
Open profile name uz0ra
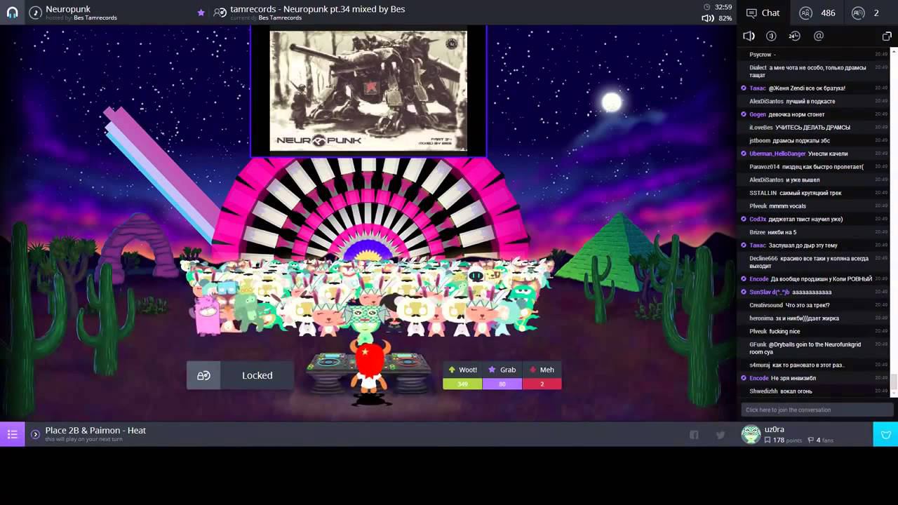774,429
